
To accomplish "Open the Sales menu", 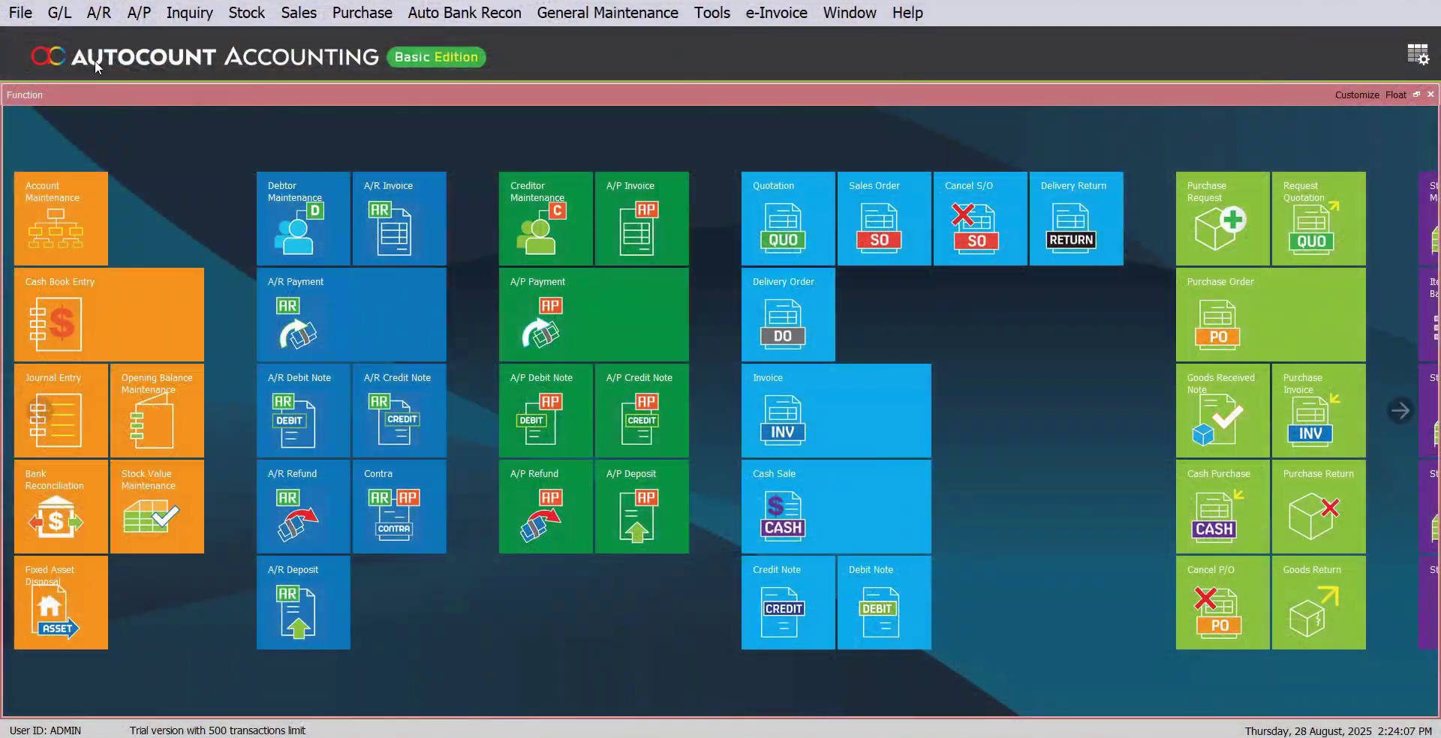I will click(x=299, y=13).
